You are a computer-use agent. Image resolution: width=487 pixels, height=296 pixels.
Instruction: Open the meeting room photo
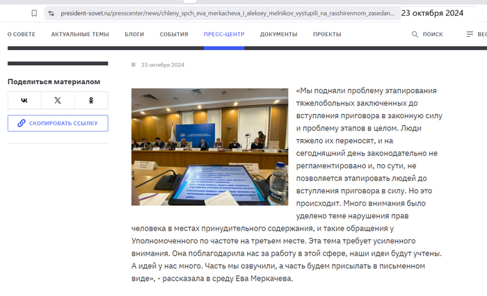tap(209, 147)
